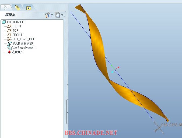This screenshot has width=182, height=138.
Task: Click the TOP datum plane icon
Action: [x=9, y=31]
